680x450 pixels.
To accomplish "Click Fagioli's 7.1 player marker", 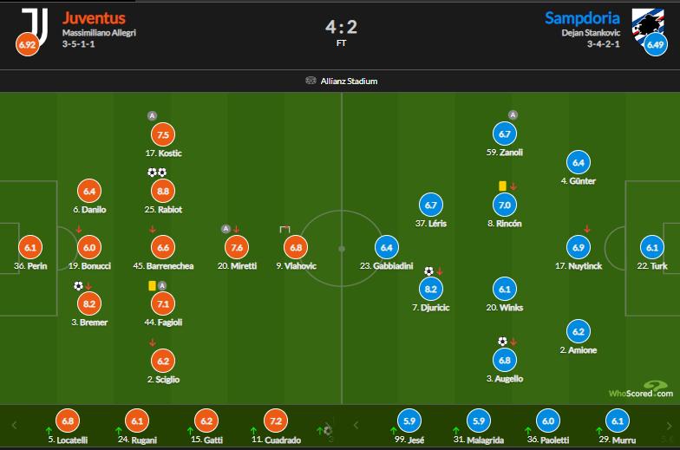I will click(x=162, y=303).
